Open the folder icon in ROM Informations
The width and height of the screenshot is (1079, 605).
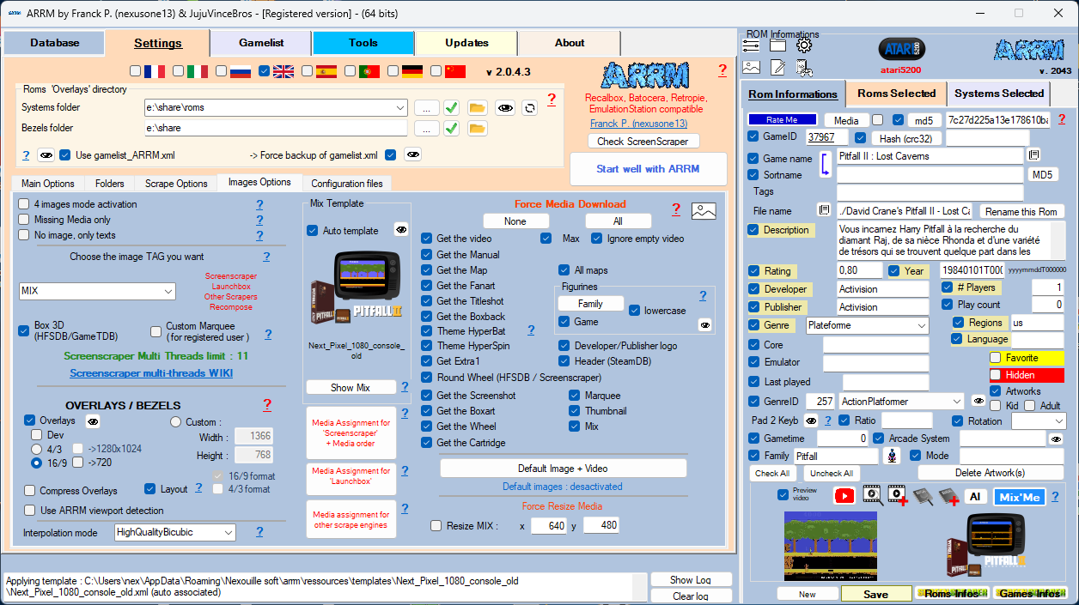pos(777,45)
